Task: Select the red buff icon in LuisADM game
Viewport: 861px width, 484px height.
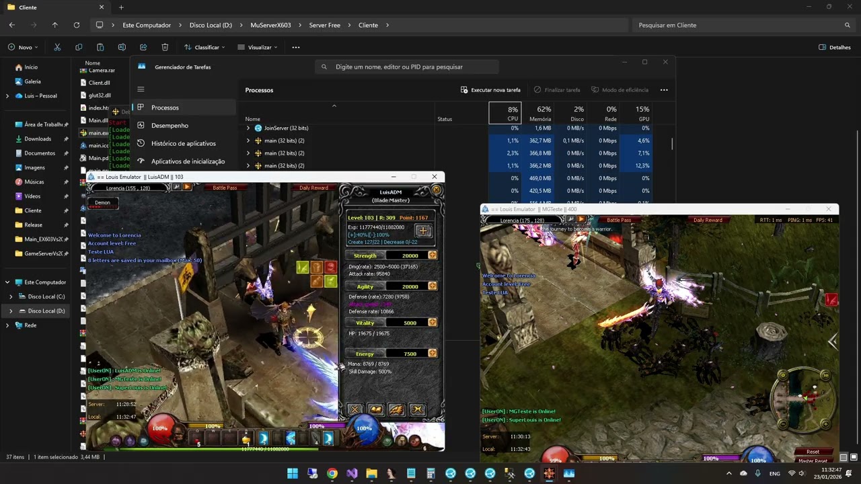Action: (x=330, y=268)
